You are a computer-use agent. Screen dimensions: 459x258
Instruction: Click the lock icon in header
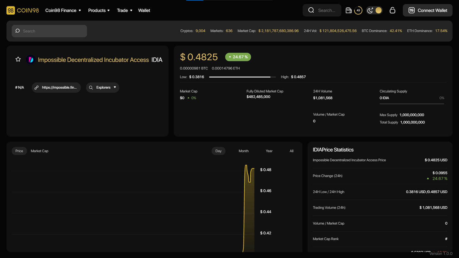[392, 10]
